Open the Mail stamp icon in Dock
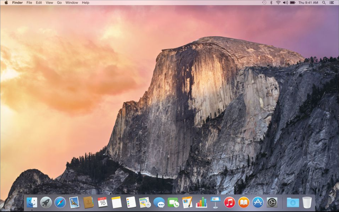Viewport: 339px width, 212px height. click(74, 202)
